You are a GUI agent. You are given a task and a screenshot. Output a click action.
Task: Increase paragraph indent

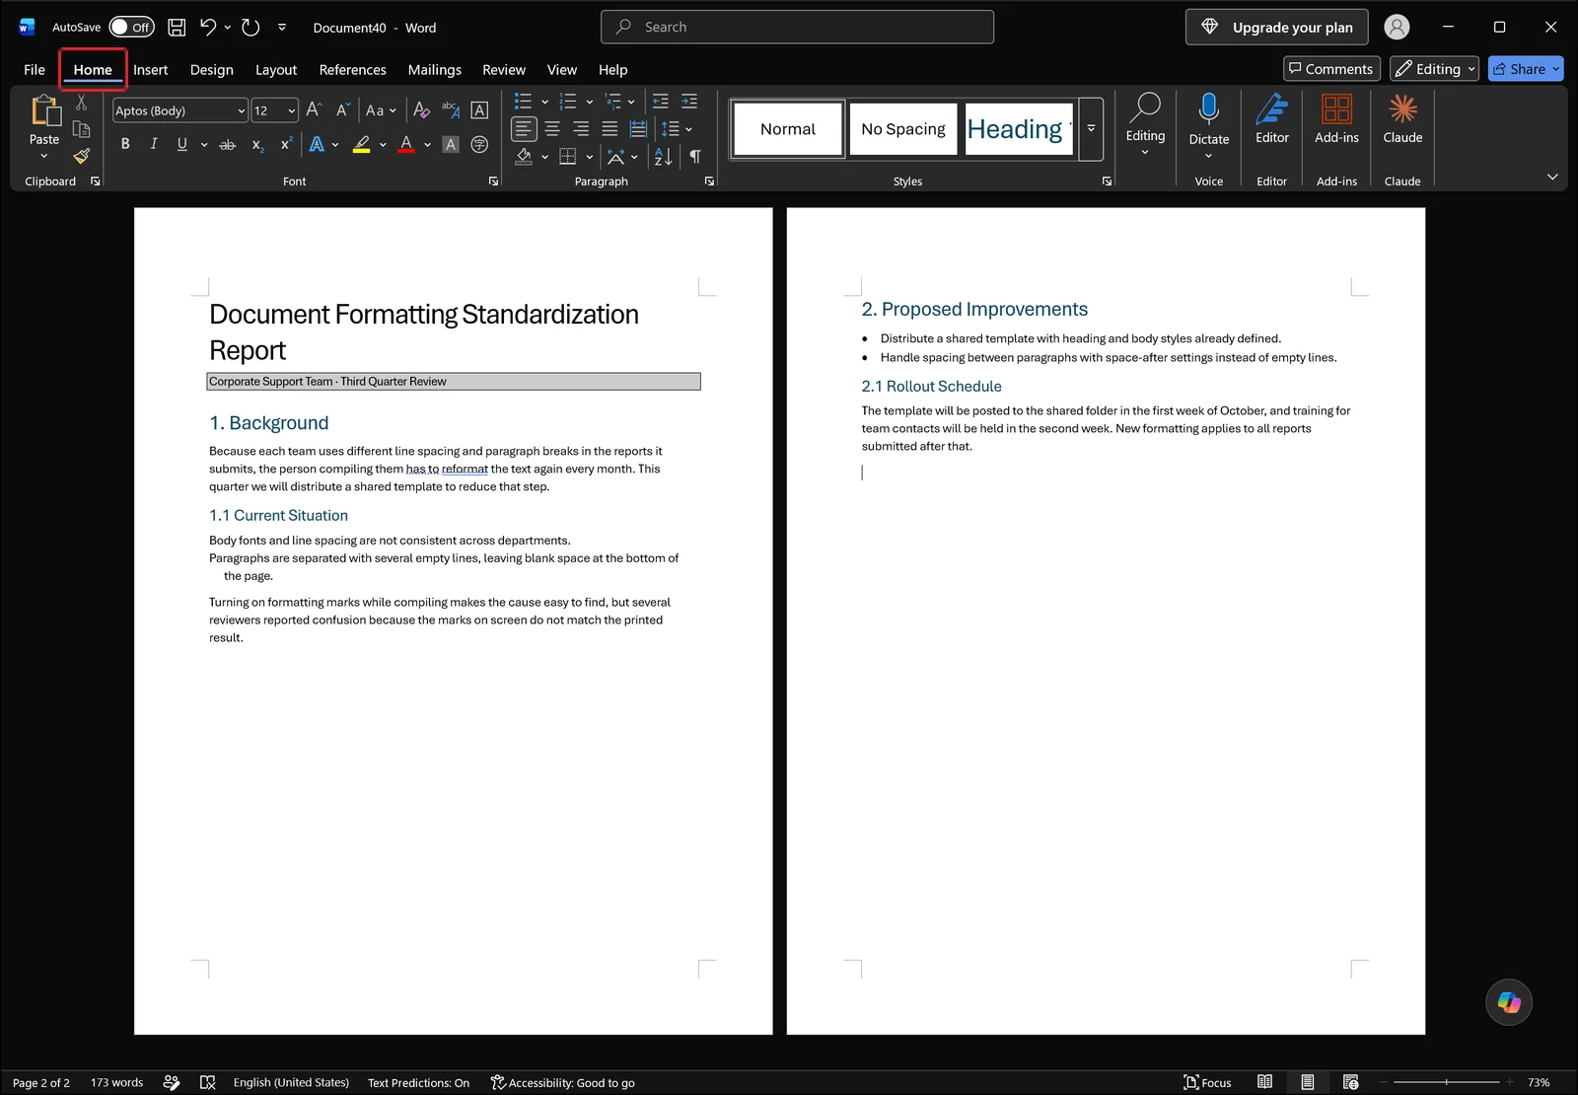click(x=689, y=101)
